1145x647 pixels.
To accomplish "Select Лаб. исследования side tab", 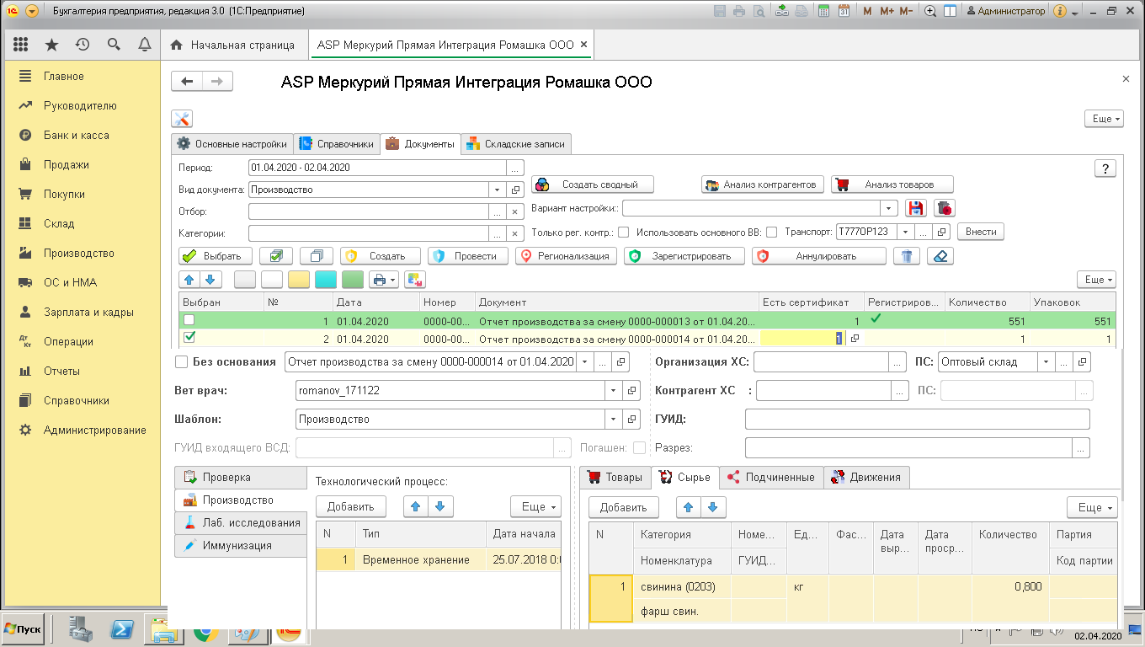I will pos(241,522).
